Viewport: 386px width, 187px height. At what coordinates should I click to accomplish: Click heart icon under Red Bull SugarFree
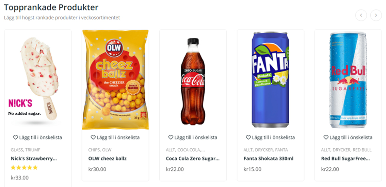point(326,137)
